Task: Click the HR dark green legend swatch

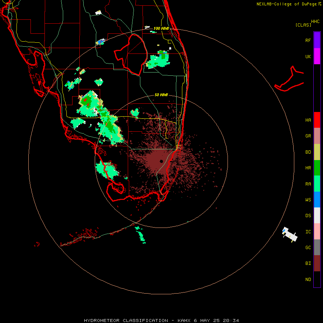Action: pyautogui.click(x=317, y=168)
